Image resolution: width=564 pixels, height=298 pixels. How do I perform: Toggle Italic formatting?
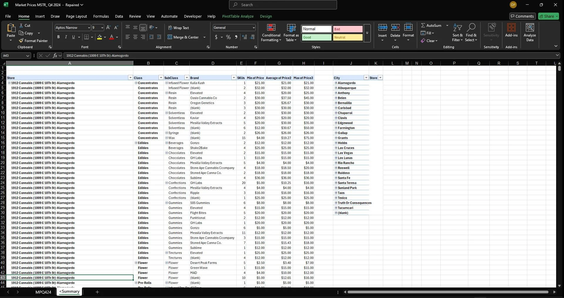[66, 37]
